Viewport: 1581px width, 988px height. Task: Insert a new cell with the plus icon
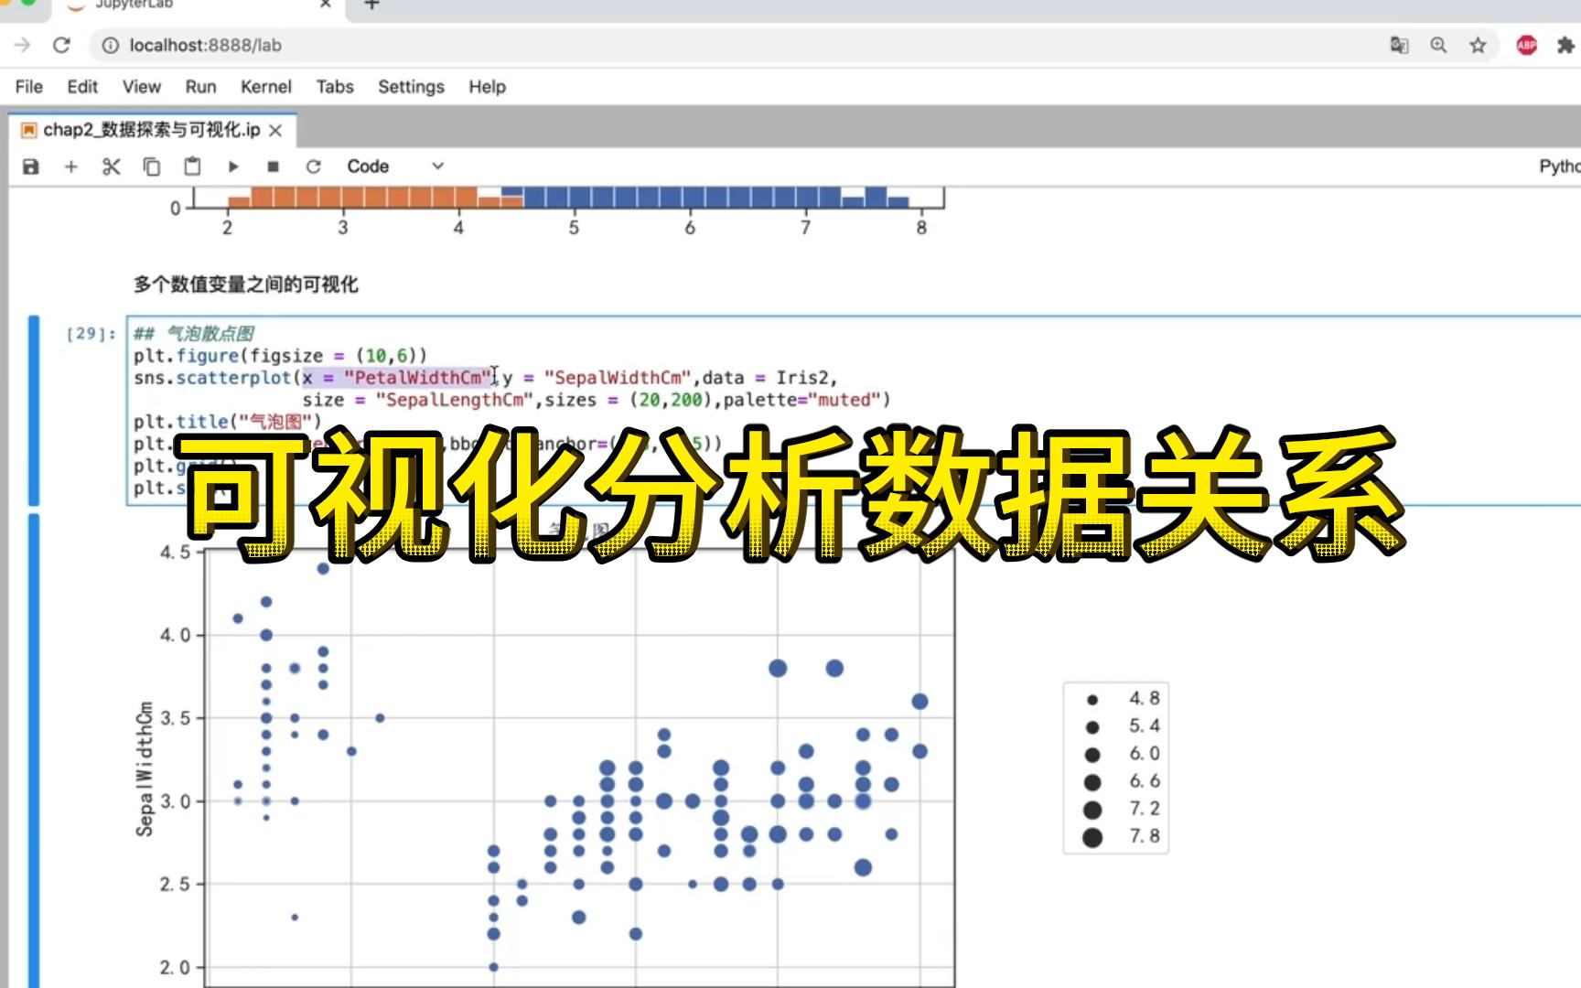71,166
